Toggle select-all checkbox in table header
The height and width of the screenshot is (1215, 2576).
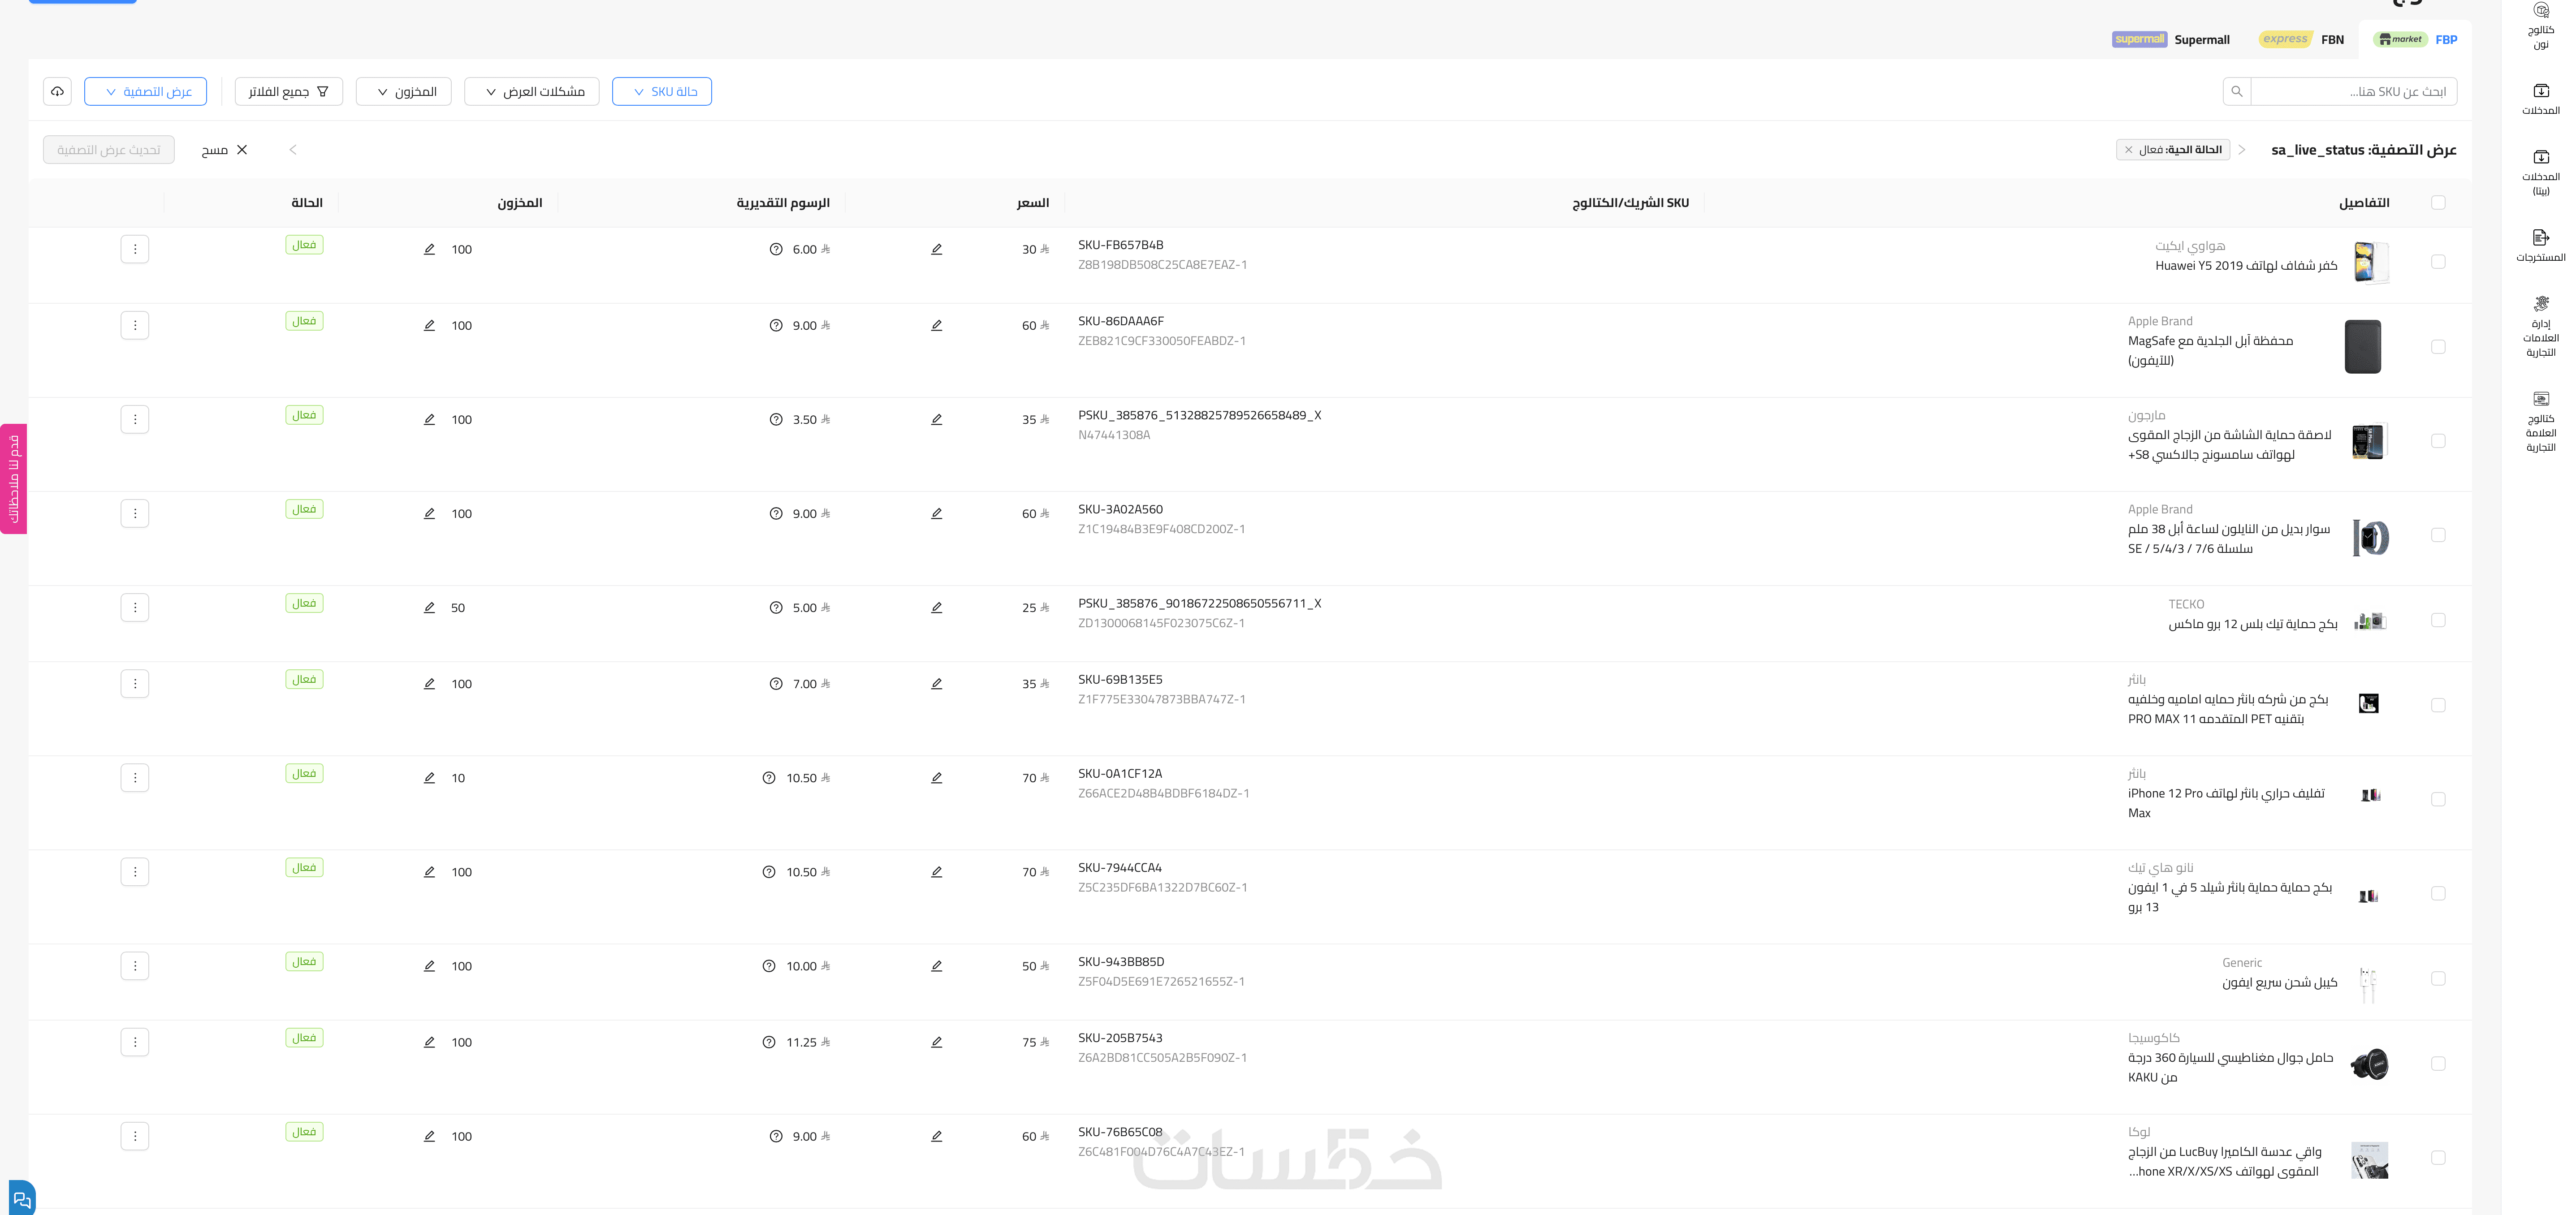point(2438,203)
